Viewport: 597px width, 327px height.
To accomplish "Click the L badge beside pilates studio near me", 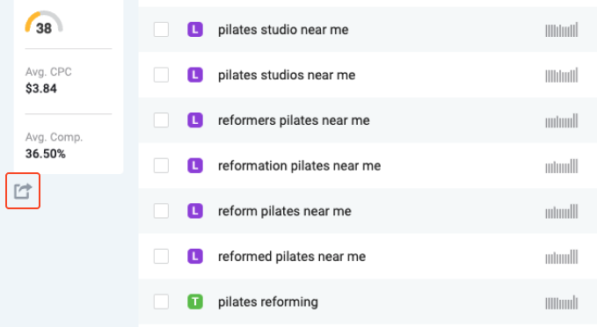I will click(x=195, y=30).
